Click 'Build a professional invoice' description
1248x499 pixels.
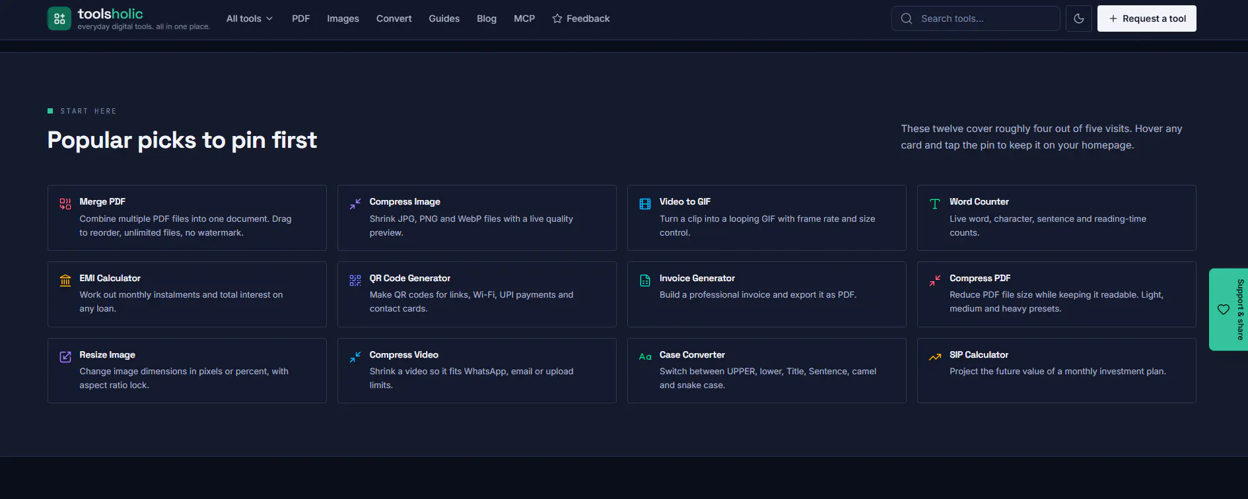click(x=758, y=295)
